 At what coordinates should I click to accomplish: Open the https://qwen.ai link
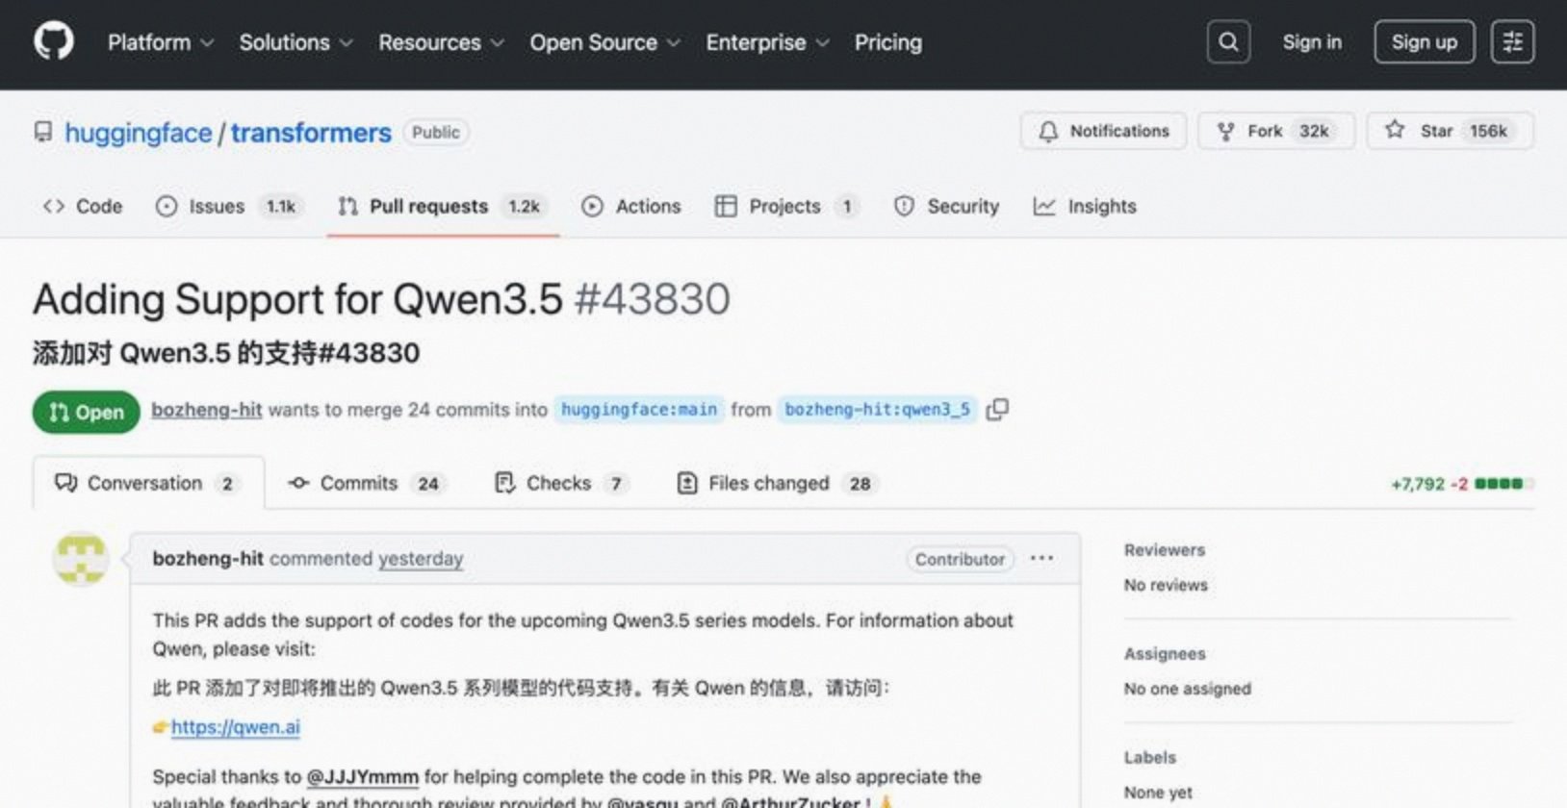pos(236,727)
